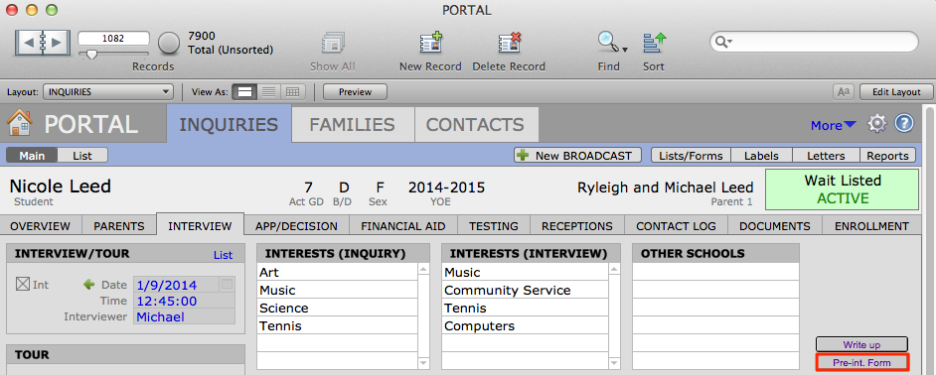Open the RECEPTIONS tab
Screen dimensions: 936x375
click(x=576, y=226)
